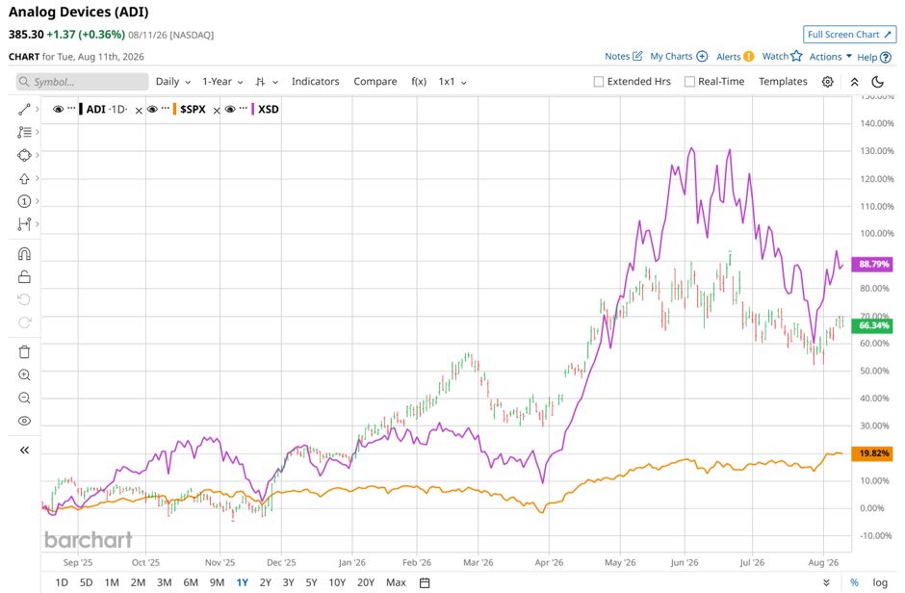Remove the $SPX comparison from chart
The width and height of the screenshot is (905, 593).
217,111
